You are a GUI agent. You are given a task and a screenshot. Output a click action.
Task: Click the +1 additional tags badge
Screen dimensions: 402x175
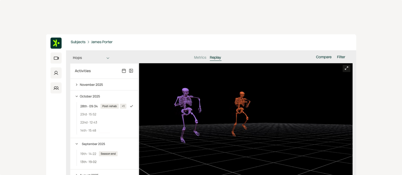pyautogui.click(x=123, y=106)
